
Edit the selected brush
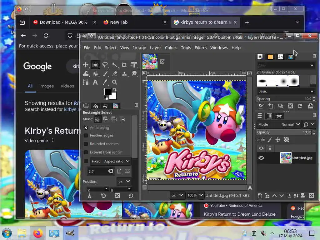point(261,106)
